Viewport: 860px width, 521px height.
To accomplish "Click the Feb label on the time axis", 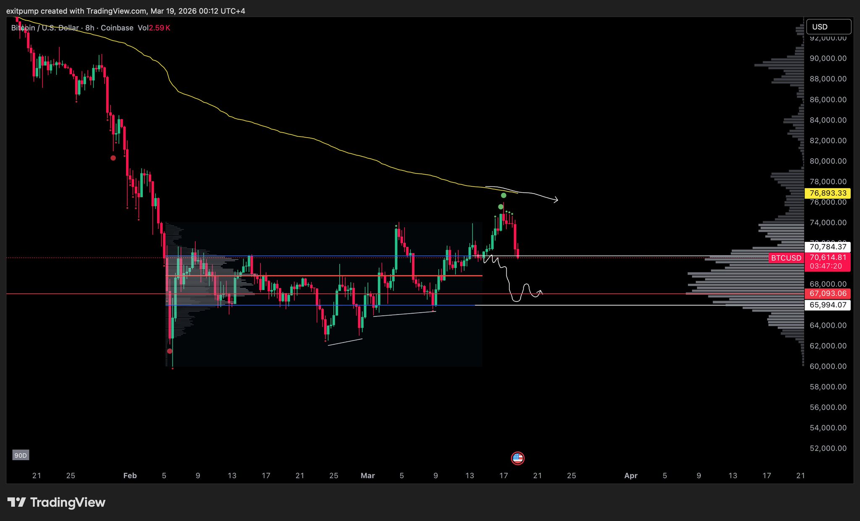I will pos(130,476).
